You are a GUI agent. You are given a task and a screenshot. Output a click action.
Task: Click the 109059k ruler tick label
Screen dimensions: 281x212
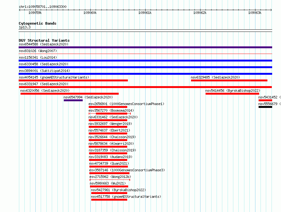click(x=35, y=13)
